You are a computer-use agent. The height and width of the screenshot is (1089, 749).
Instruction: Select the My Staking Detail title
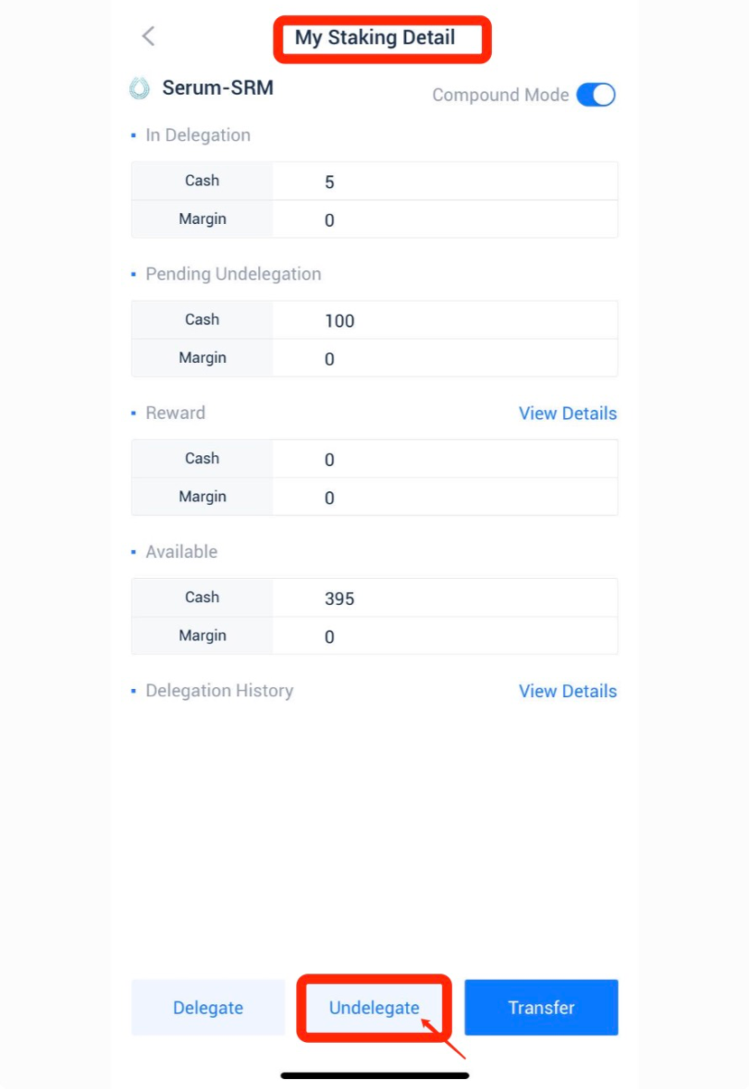click(x=375, y=38)
